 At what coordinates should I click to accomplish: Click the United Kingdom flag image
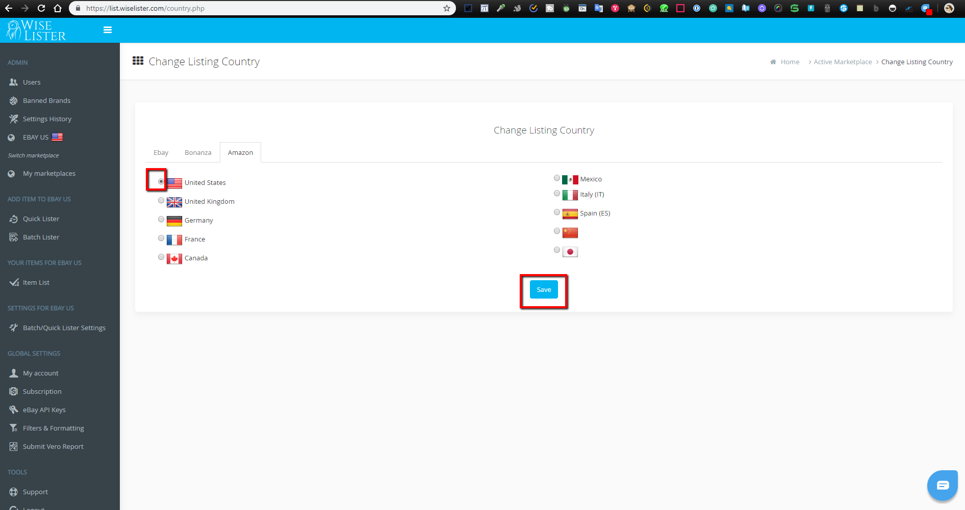point(174,202)
